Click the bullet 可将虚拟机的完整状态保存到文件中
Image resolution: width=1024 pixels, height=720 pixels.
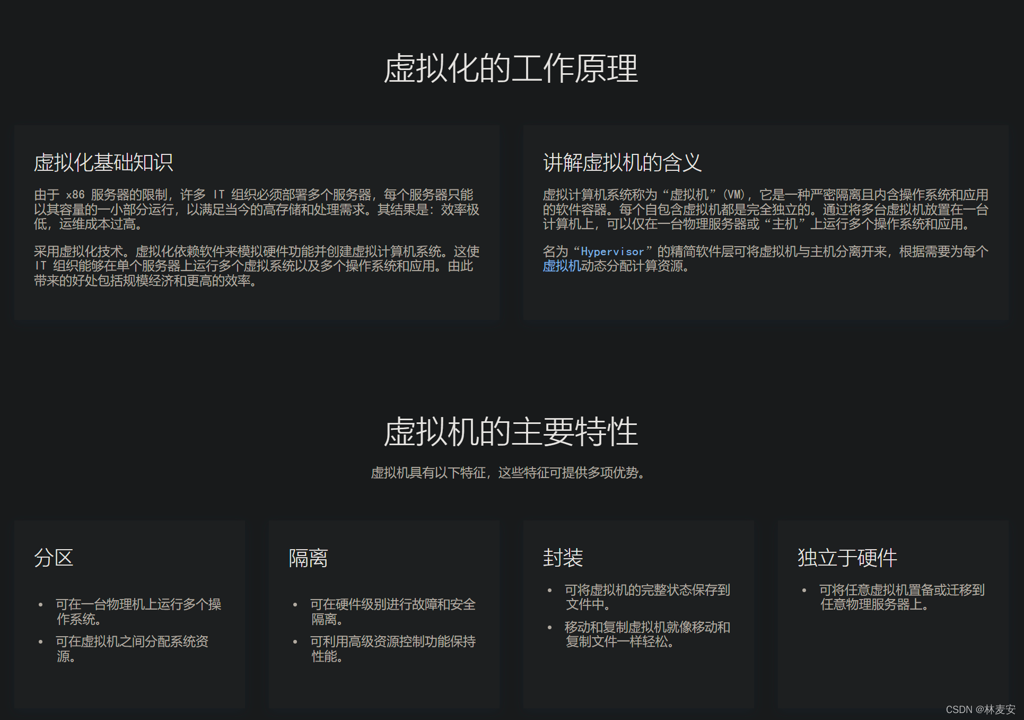click(646, 597)
